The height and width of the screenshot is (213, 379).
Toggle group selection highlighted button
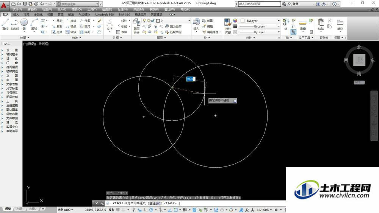pos(293,32)
